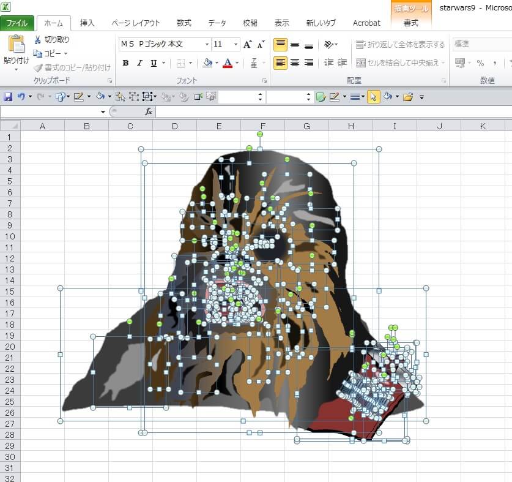Open the number format (標準) combo box
The width and height of the screenshot is (512, 482).
pos(482,44)
